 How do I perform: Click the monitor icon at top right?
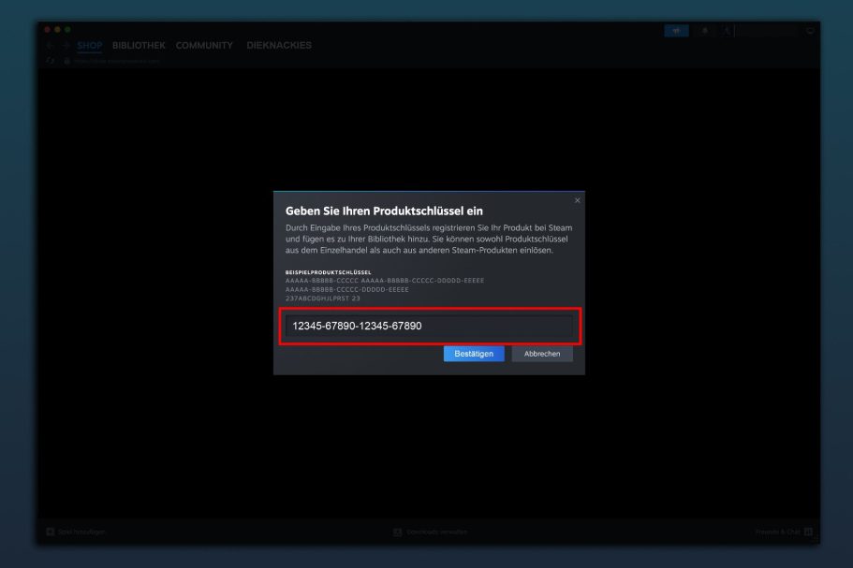810,31
